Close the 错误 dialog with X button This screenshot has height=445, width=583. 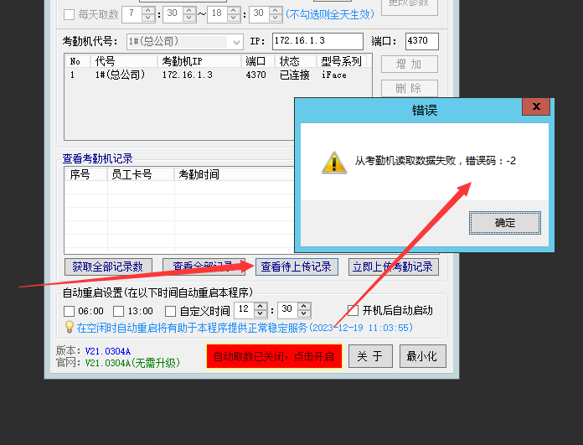click(x=536, y=109)
